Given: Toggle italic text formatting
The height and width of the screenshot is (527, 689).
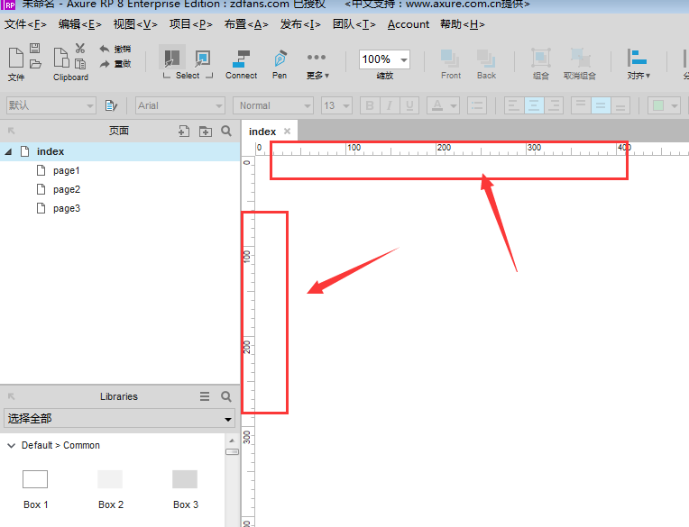Looking at the screenshot, I should point(390,105).
